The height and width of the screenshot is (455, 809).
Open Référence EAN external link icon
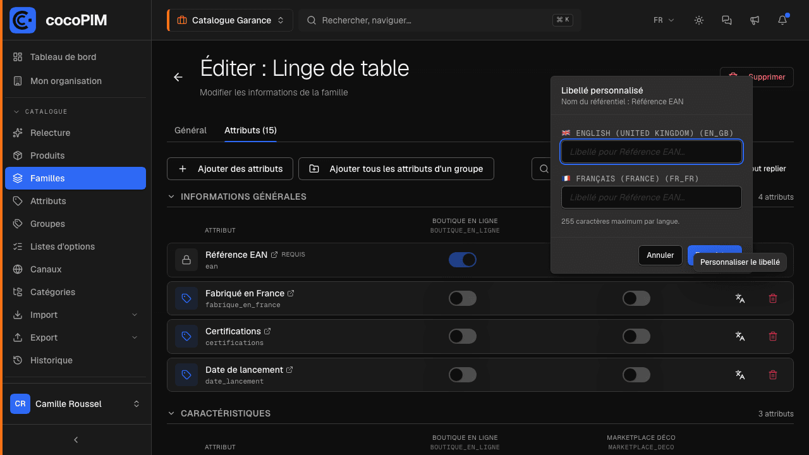(x=274, y=255)
